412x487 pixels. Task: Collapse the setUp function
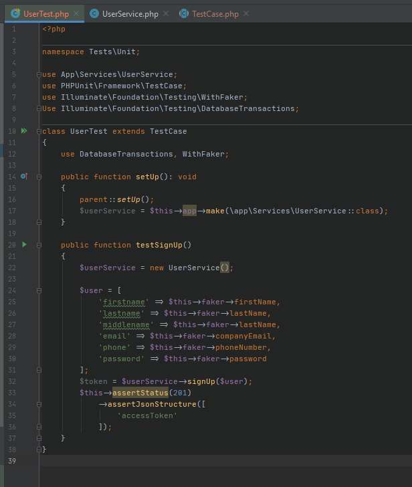coord(39,177)
